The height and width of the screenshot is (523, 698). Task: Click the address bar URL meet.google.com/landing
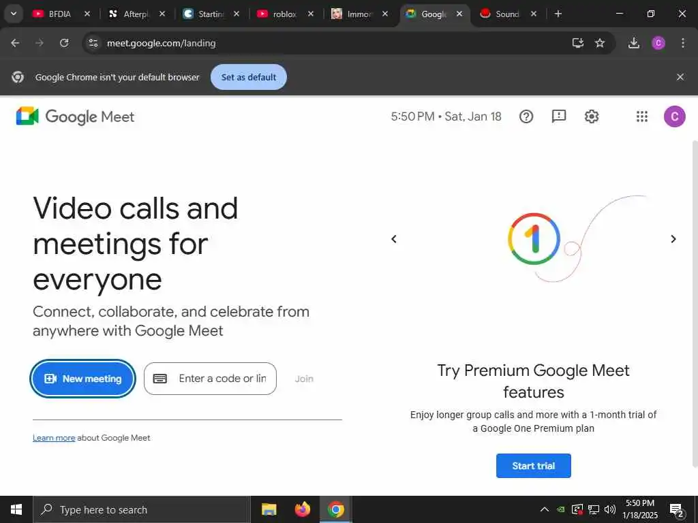(161, 43)
